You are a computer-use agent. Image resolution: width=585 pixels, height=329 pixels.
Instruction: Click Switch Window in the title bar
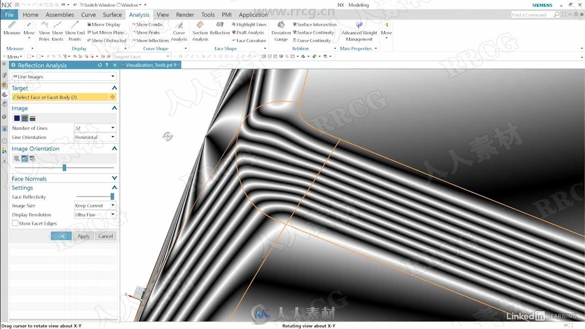click(x=97, y=5)
